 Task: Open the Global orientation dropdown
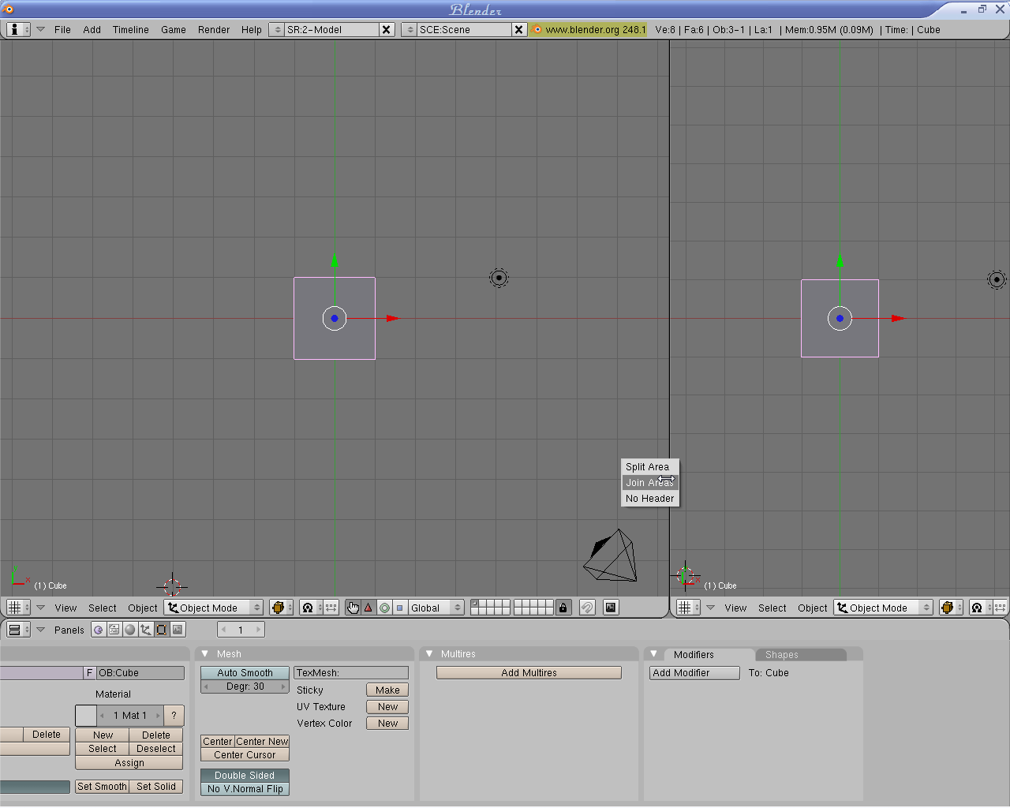[x=436, y=608]
